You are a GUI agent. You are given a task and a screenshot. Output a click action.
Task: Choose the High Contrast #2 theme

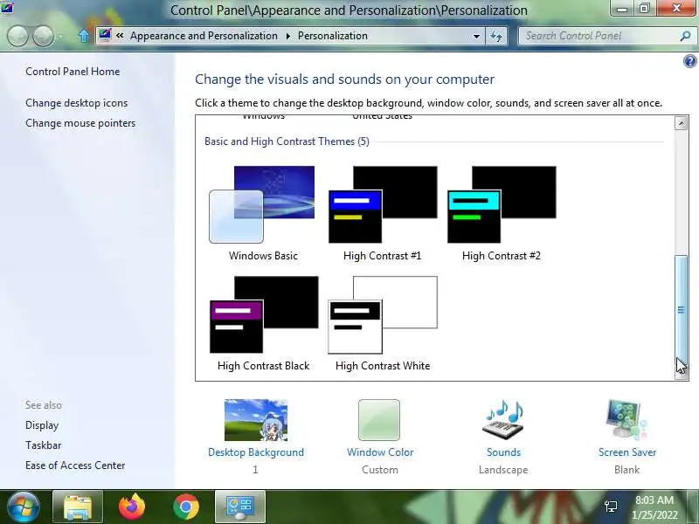pyautogui.click(x=502, y=204)
